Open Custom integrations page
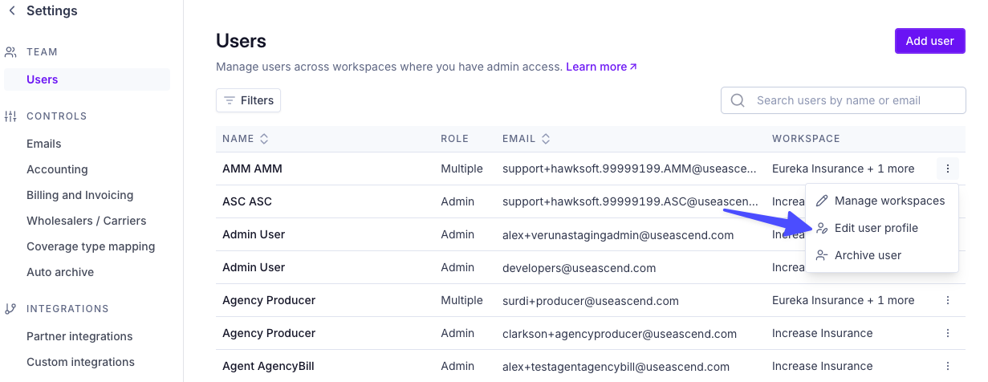 [x=80, y=362]
